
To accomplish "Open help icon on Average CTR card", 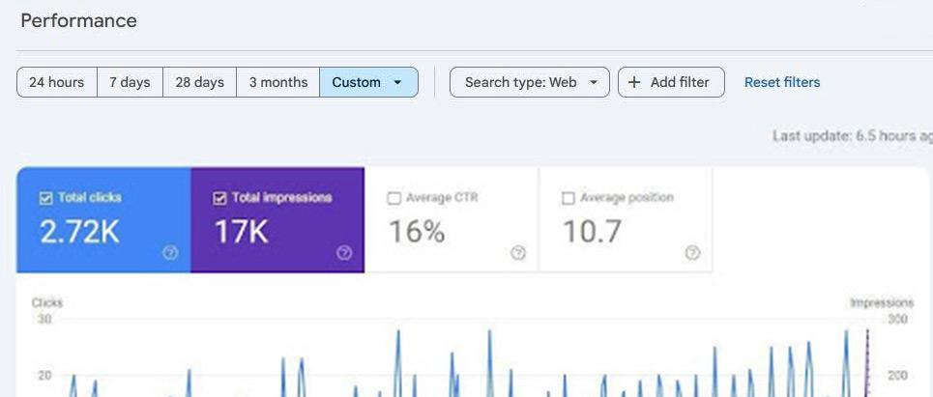I will coord(518,253).
